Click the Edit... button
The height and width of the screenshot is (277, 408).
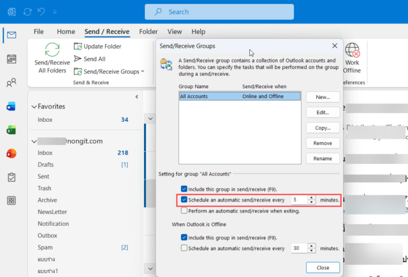pos(323,112)
